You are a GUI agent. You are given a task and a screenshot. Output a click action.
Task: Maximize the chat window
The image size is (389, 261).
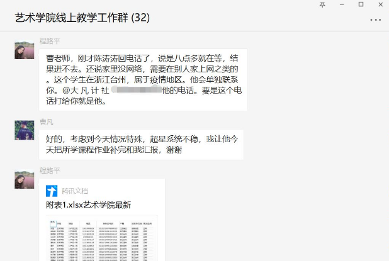pos(361,4)
